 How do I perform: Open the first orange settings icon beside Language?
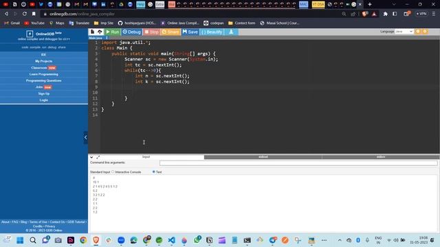(x=418, y=32)
